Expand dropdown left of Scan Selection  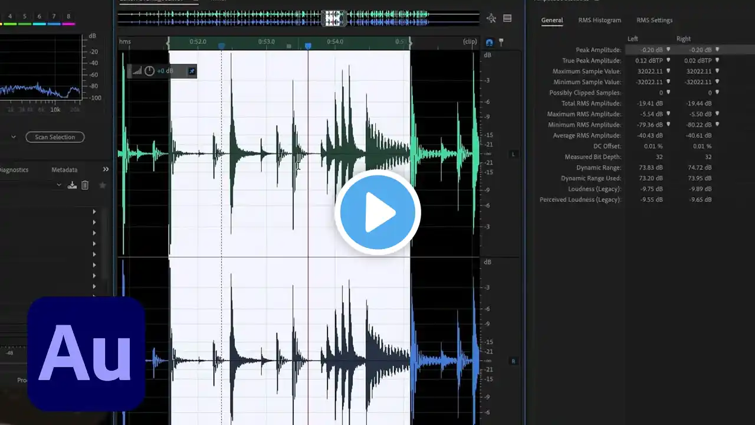[x=14, y=137]
